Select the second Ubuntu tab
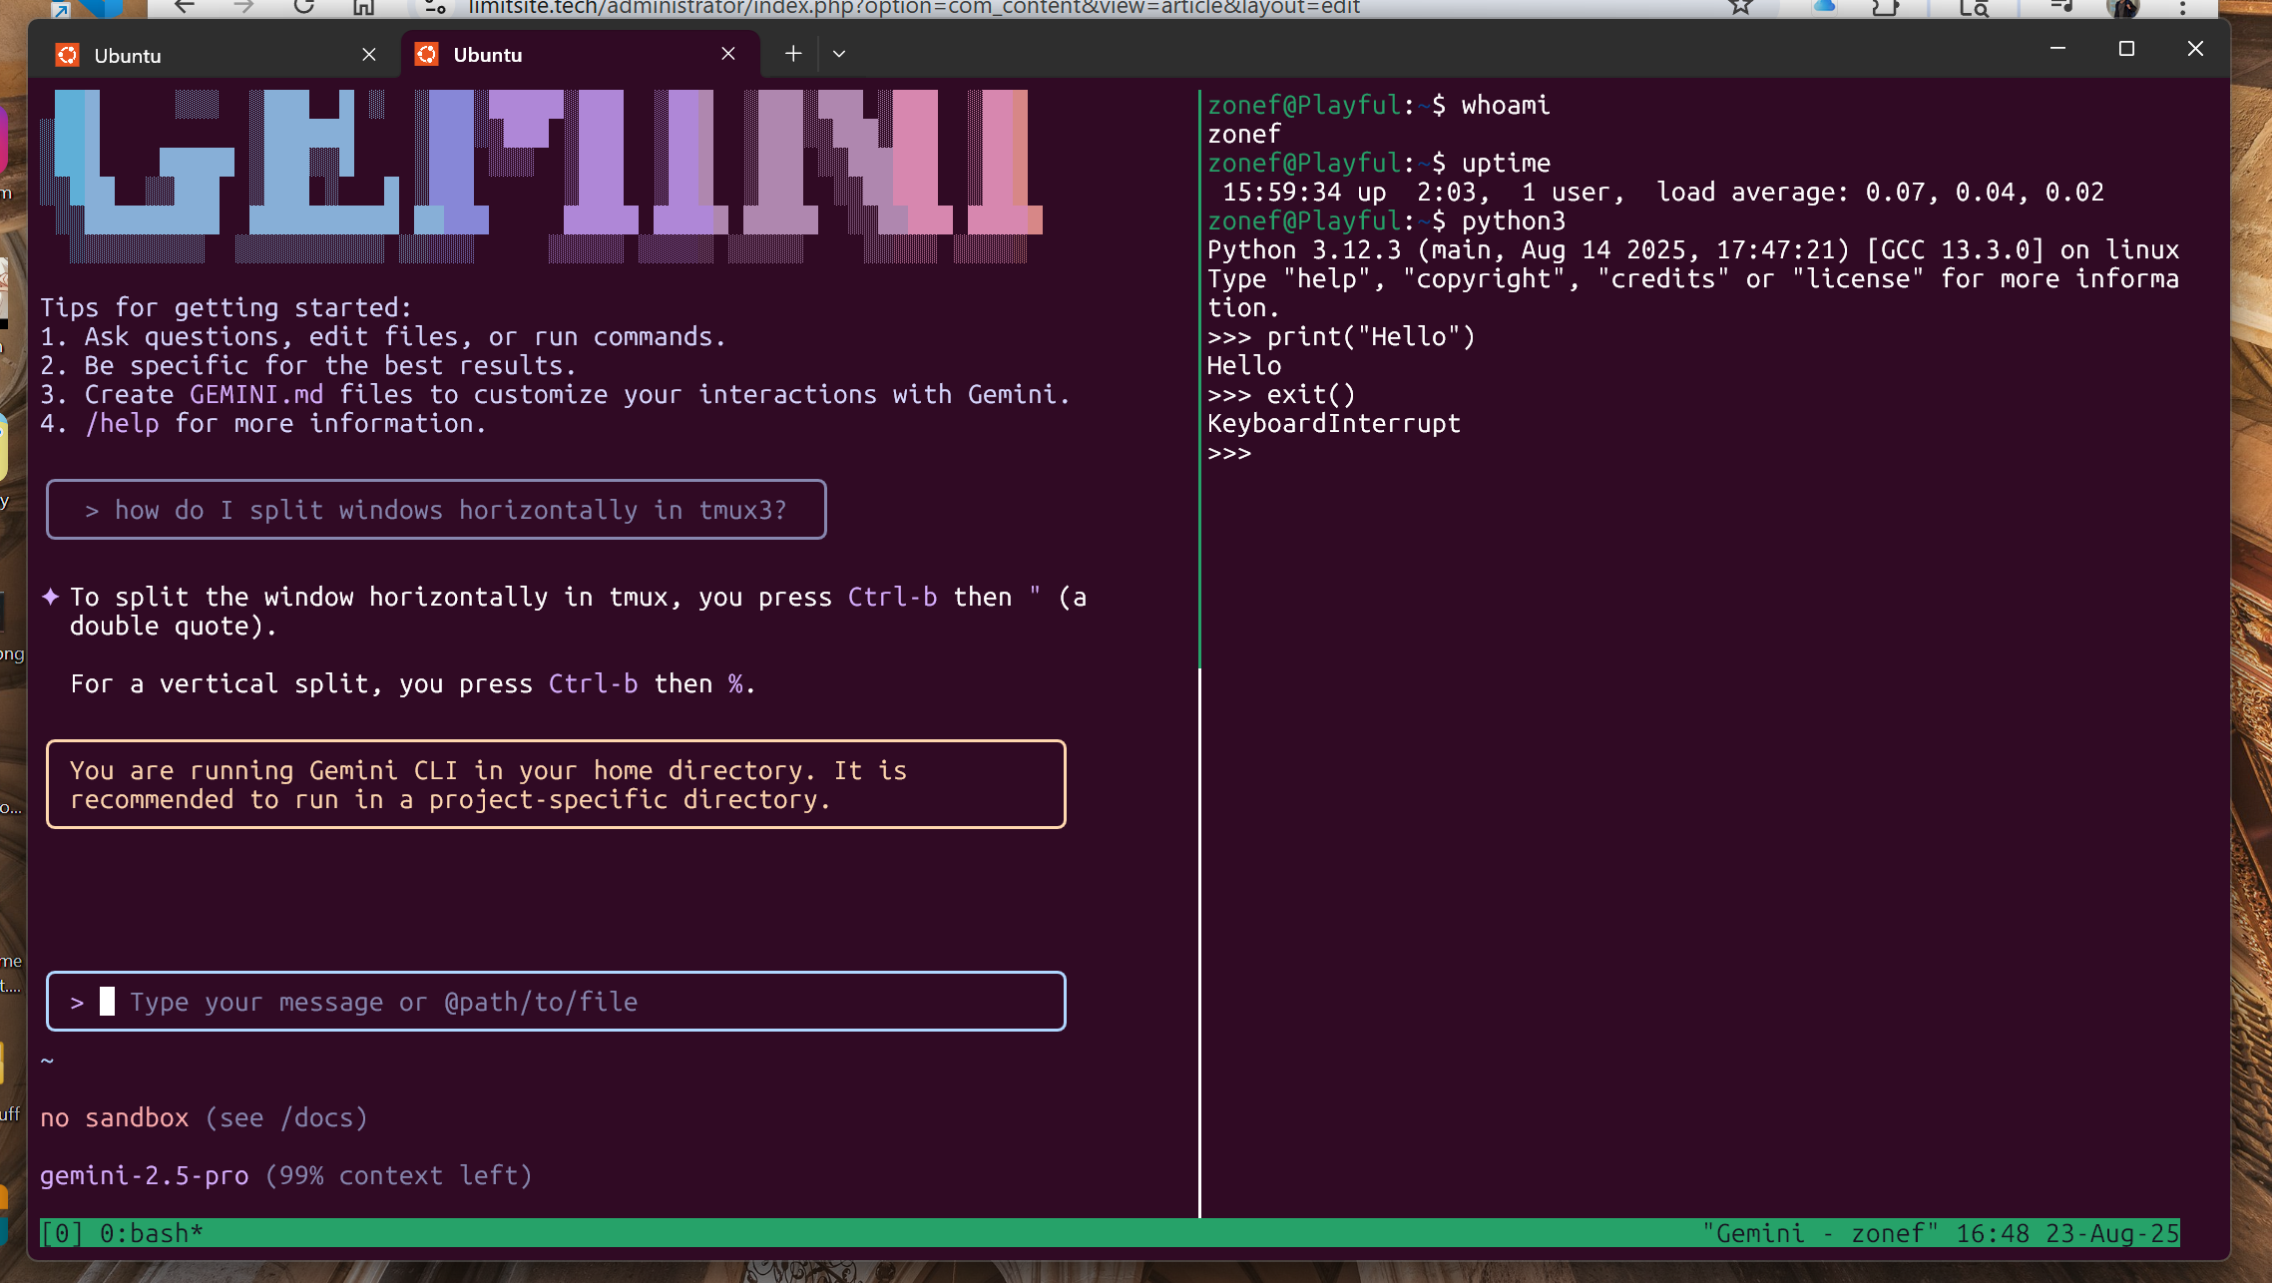 click(559, 55)
